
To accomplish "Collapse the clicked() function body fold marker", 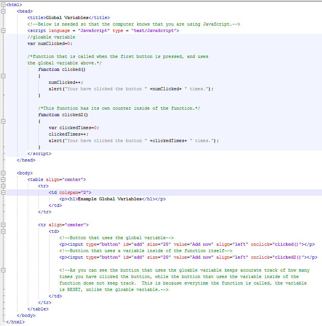I will coord(3,76).
